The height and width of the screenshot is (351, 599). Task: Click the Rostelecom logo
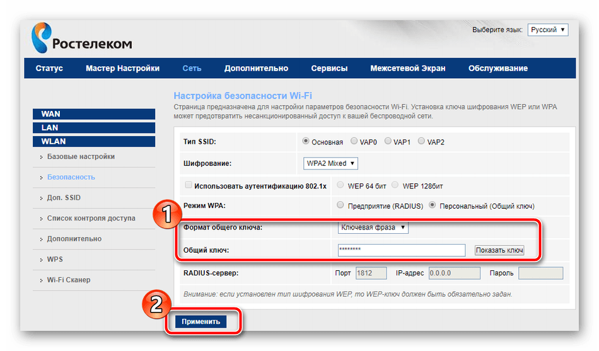(82, 38)
